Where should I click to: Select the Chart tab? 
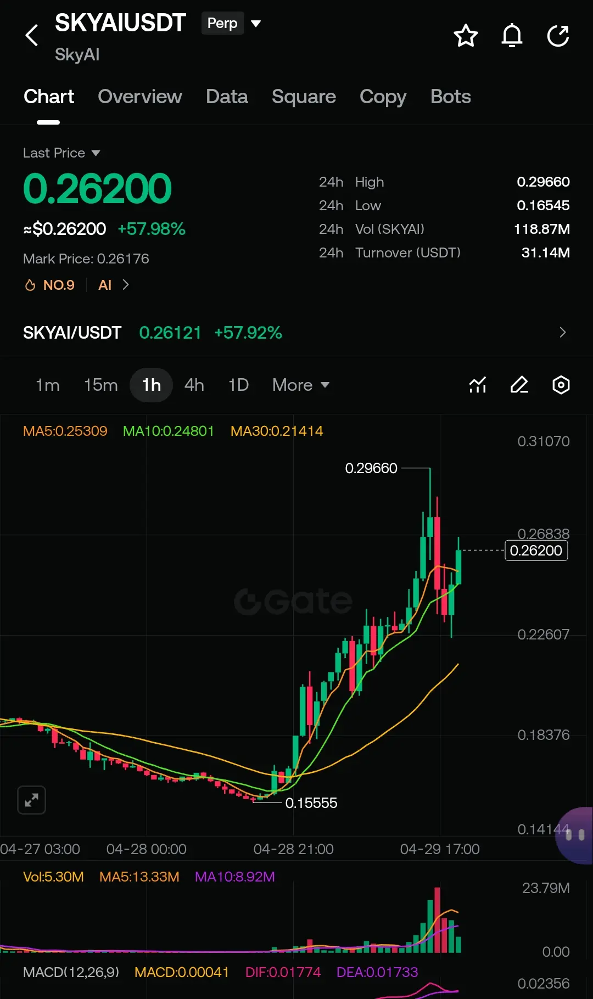click(x=49, y=97)
